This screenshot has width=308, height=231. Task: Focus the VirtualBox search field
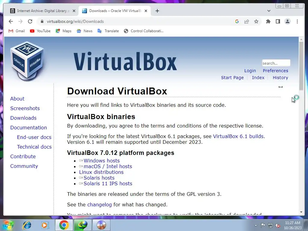point(276,63)
